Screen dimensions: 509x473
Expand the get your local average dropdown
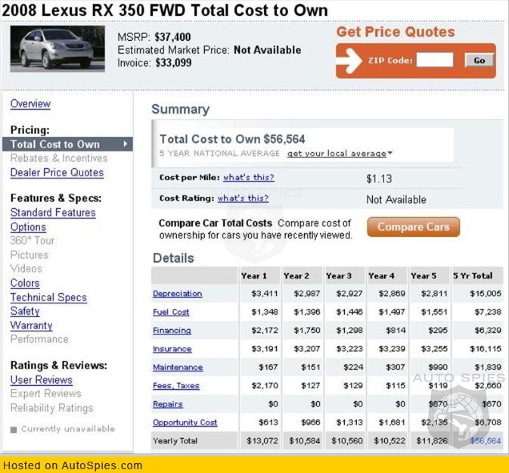tap(340, 154)
